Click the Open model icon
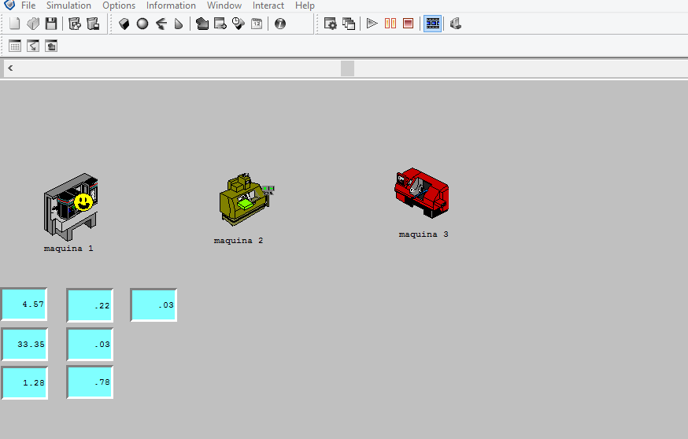This screenshot has width=688, height=439. (x=33, y=24)
